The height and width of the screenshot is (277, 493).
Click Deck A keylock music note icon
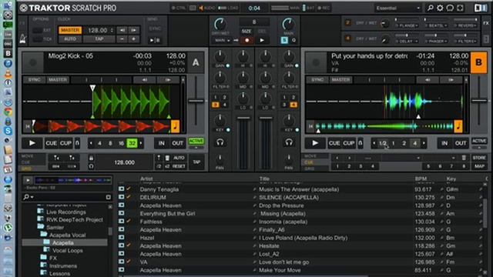(175, 126)
